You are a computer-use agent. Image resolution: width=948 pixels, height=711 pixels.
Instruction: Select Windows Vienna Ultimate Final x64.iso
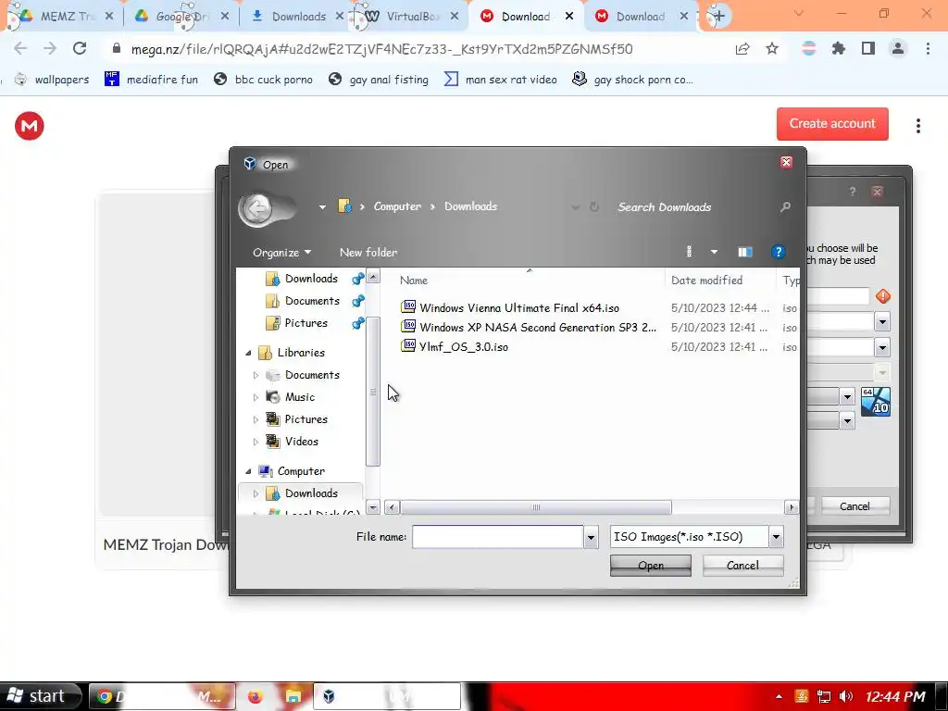(519, 307)
